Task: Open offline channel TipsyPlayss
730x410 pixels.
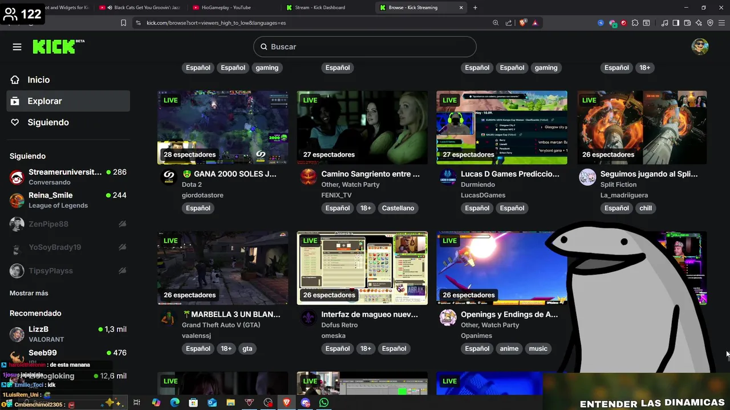Action: coord(68,270)
